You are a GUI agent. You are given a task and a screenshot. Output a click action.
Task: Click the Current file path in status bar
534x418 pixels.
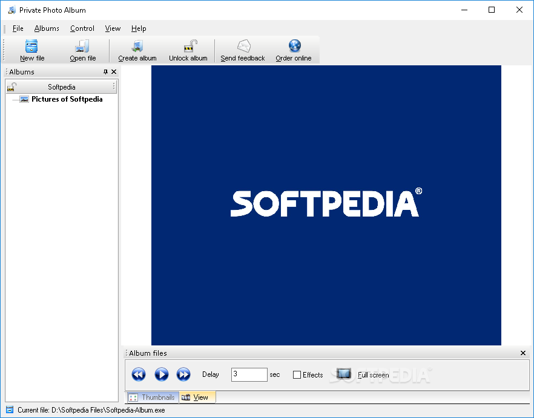pyautogui.click(x=91, y=410)
